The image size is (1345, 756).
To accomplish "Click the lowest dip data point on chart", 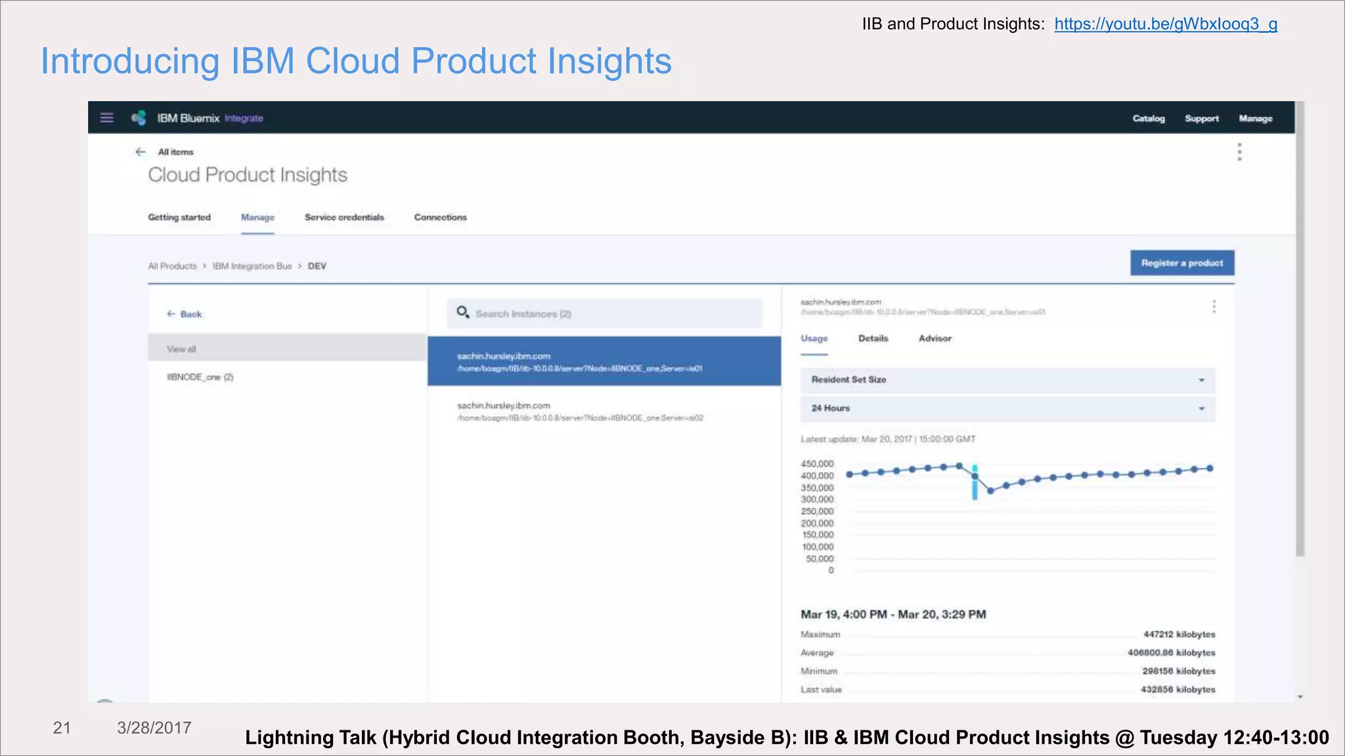I will [990, 491].
